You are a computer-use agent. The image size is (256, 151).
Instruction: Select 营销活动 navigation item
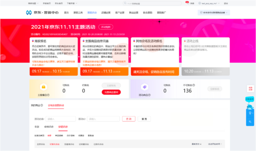(92, 13)
